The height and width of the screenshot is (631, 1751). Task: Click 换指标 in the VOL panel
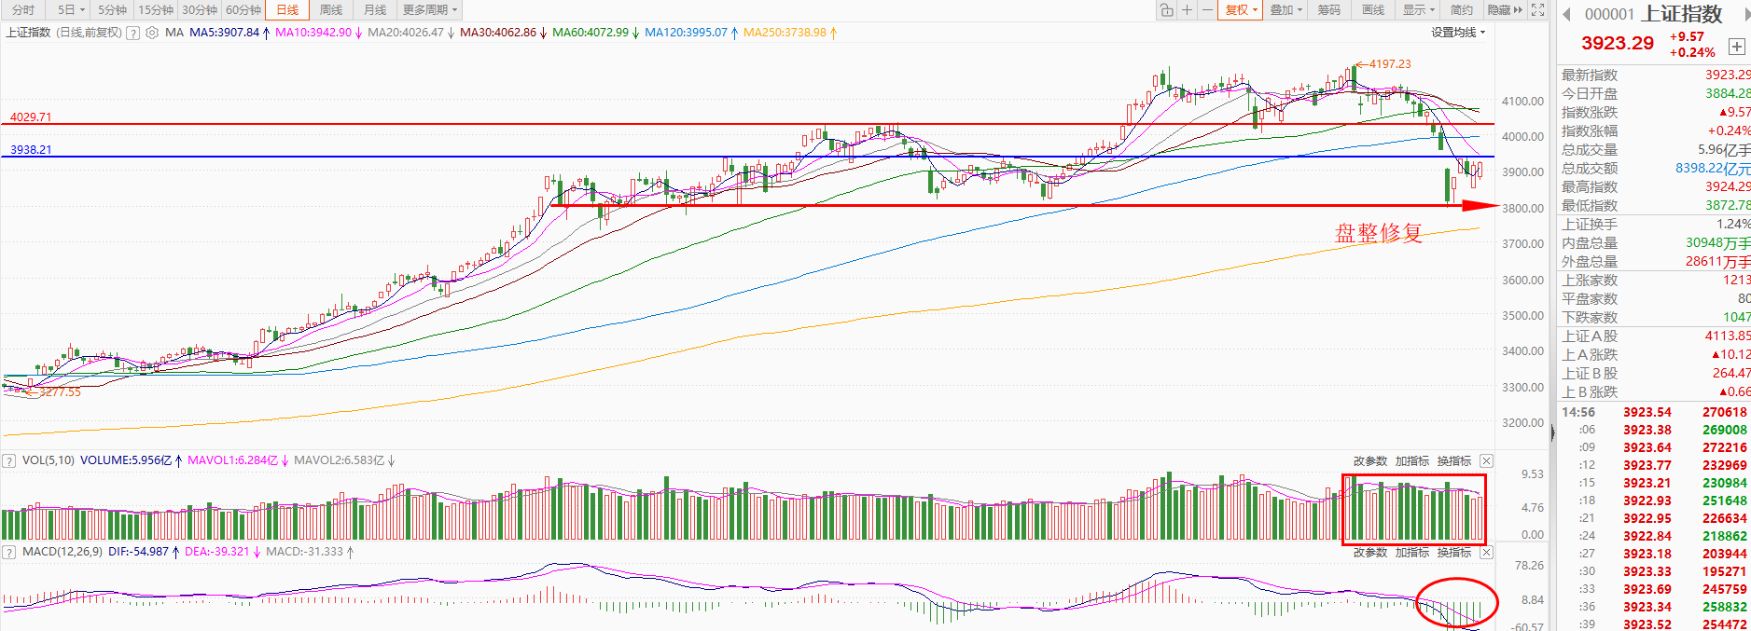(1453, 461)
